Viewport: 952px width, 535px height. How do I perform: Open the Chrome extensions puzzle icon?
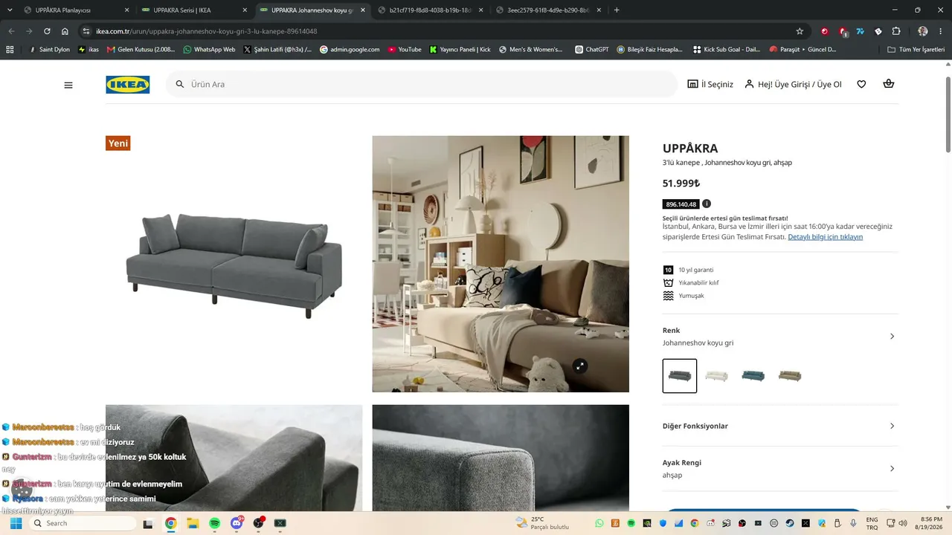pyautogui.click(x=896, y=31)
